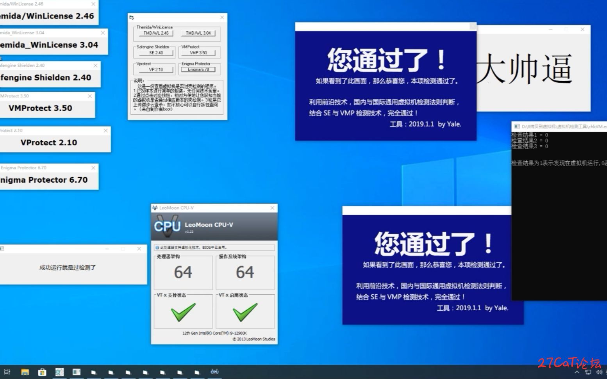The width and height of the screenshot is (607, 379).
Task: Click the 'Safengine Shielden 2.40' bold label
Action: tap(46, 78)
